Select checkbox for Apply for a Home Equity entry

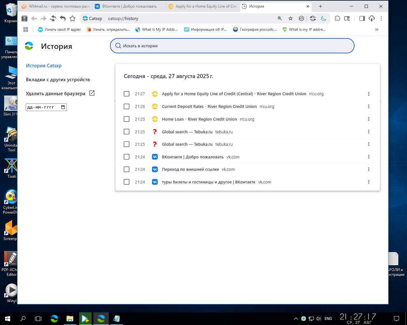[127, 94]
